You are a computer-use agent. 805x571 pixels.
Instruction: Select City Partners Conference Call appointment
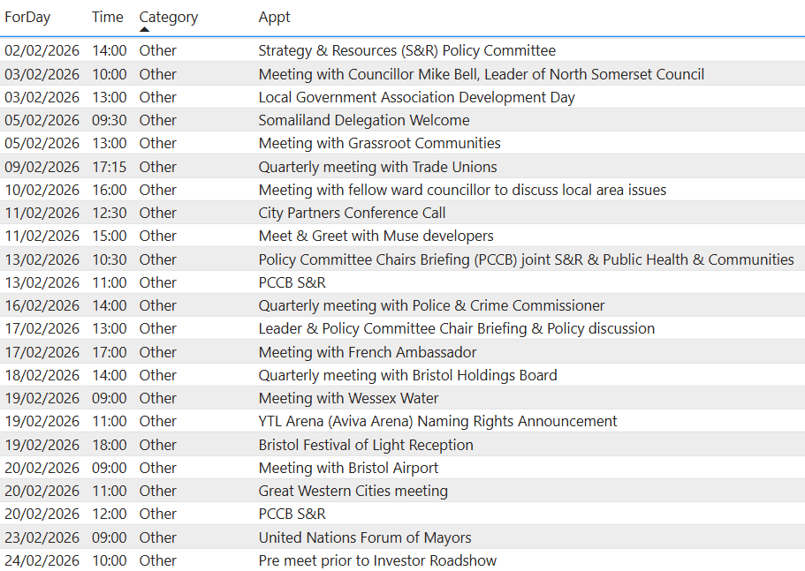pos(352,213)
